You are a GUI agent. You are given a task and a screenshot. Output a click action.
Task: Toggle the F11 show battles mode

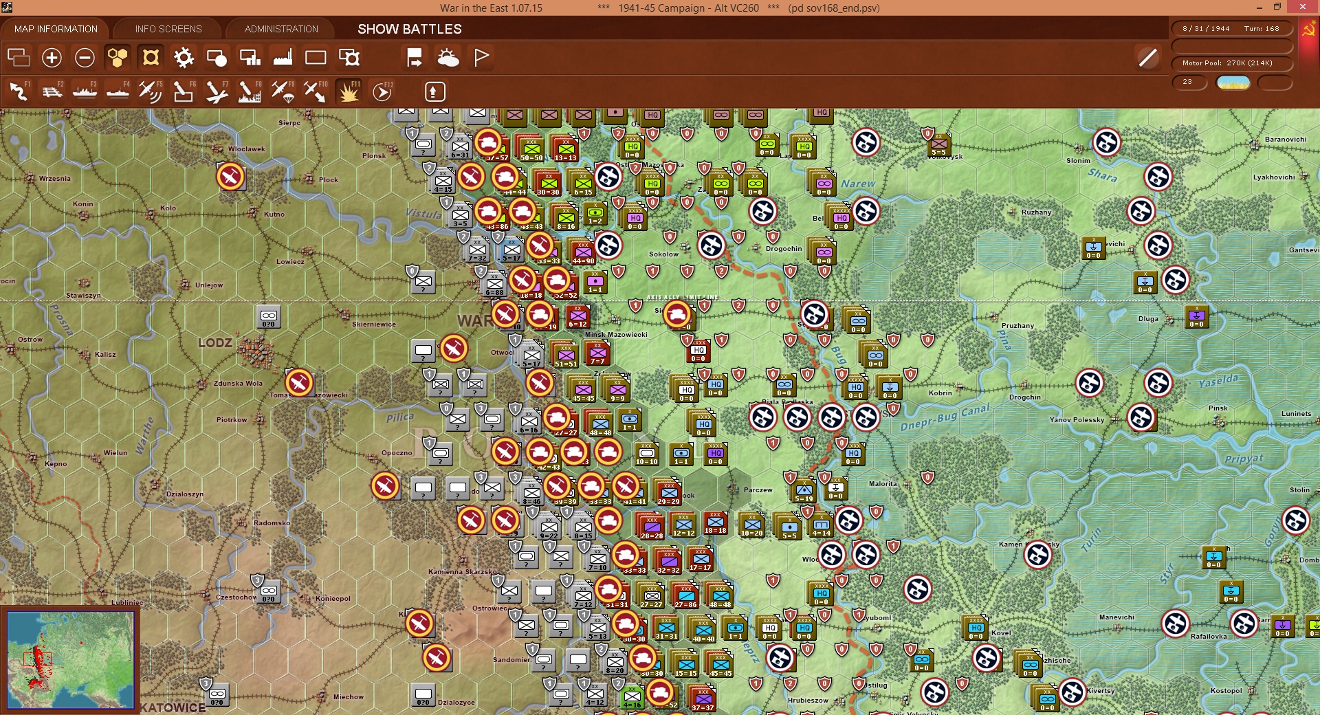pyautogui.click(x=349, y=91)
